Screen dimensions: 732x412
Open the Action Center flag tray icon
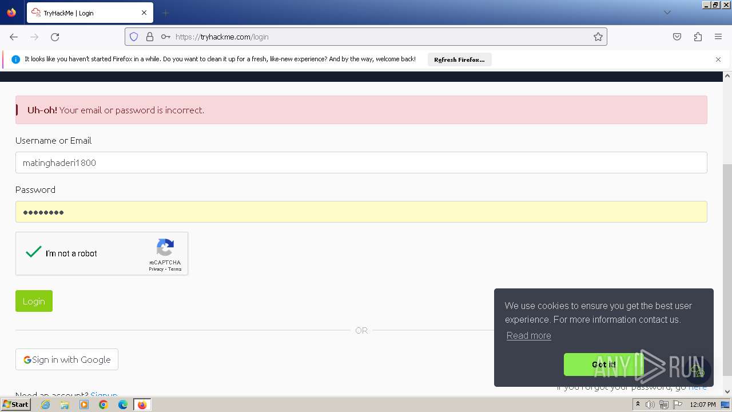(x=678, y=405)
